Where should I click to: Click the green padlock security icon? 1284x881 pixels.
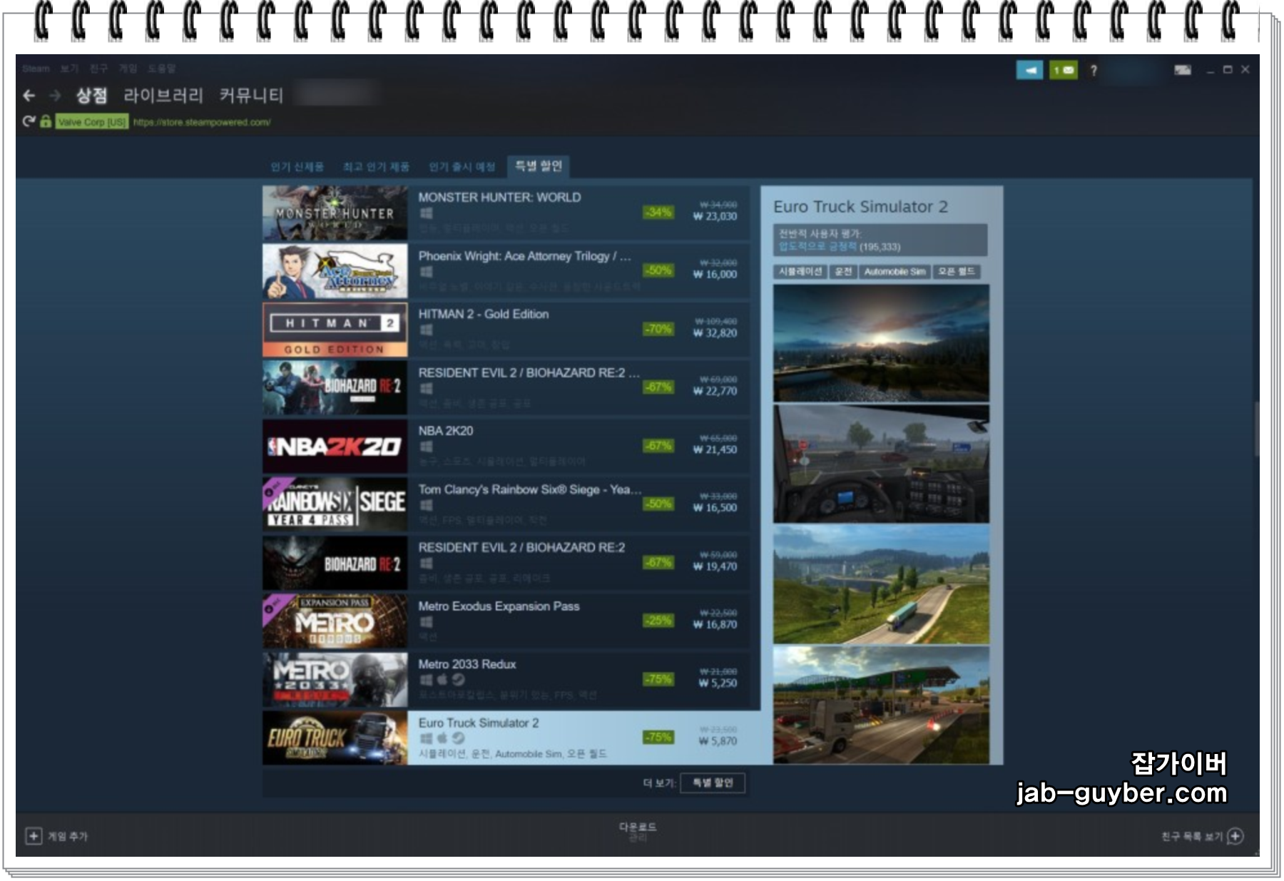pos(46,121)
